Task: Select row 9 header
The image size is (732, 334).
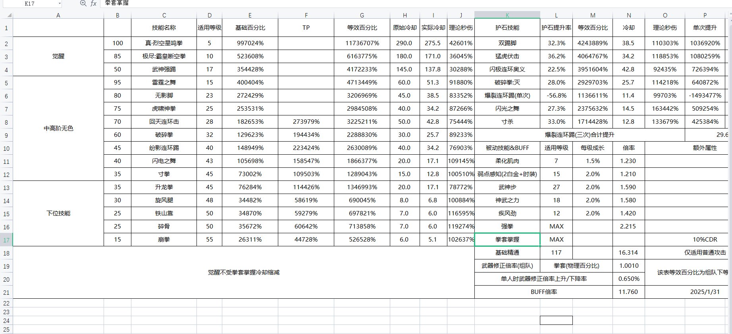Action: 6,135
